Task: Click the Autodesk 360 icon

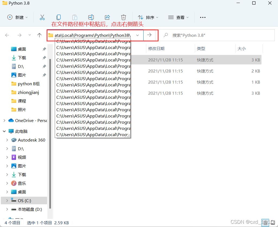Action: [14, 140]
